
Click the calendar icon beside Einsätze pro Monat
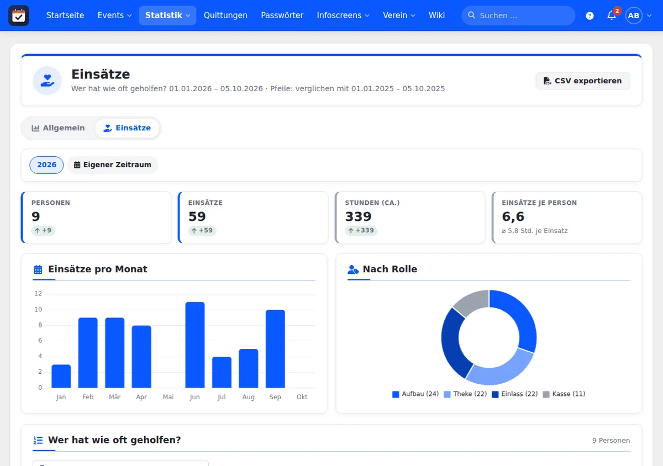38,269
